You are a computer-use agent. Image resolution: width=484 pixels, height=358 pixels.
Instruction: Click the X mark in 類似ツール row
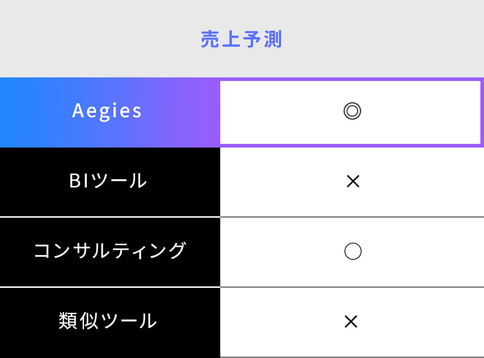click(351, 321)
